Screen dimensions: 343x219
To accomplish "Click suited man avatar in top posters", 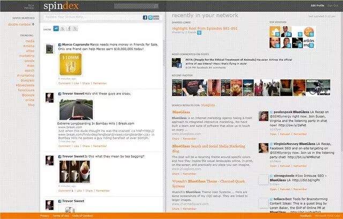I will pyautogui.click(x=286, y=31).
